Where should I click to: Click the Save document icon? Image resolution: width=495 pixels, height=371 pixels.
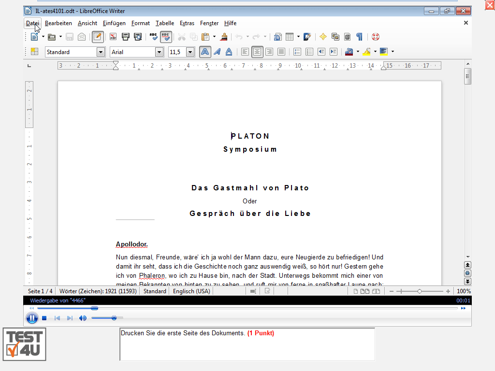pyautogui.click(x=70, y=37)
